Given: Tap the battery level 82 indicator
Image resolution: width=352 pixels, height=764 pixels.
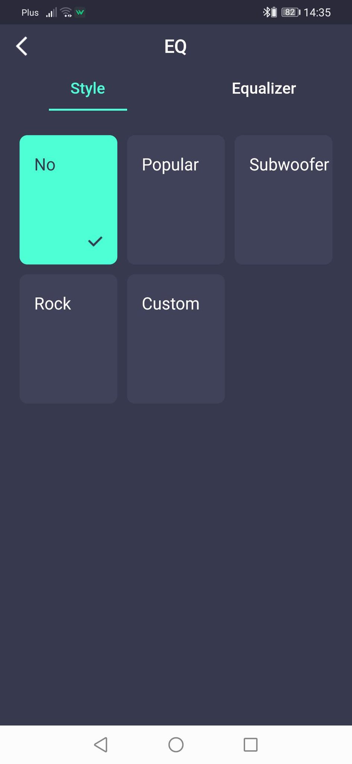Looking at the screenshot, I should (291, 12).
